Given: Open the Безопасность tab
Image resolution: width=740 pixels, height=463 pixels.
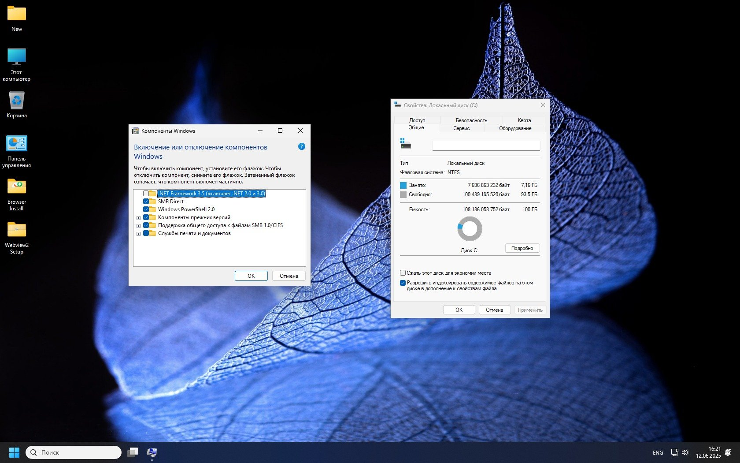Looking at the screenshot, I should pyautogui.click(x=471, y=120).
